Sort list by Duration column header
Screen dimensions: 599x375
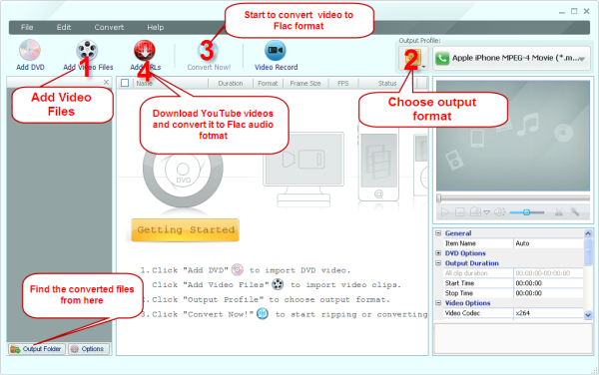(231, 83)
